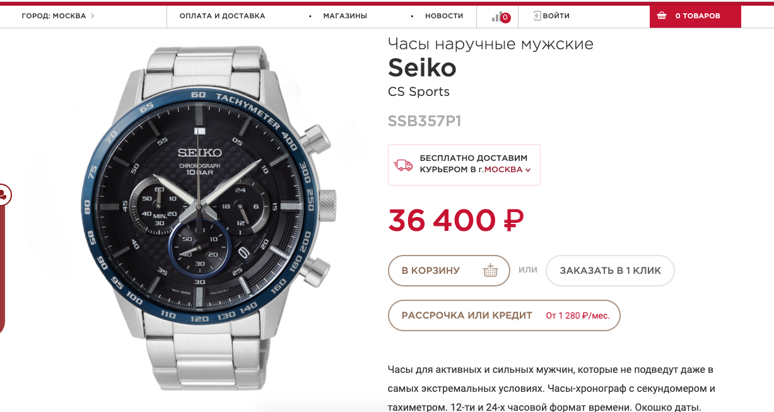The width and height of the screenshot is (774, 412).
Task: Select Рассрочка или кредит option
Action: [x=504, y=315]
